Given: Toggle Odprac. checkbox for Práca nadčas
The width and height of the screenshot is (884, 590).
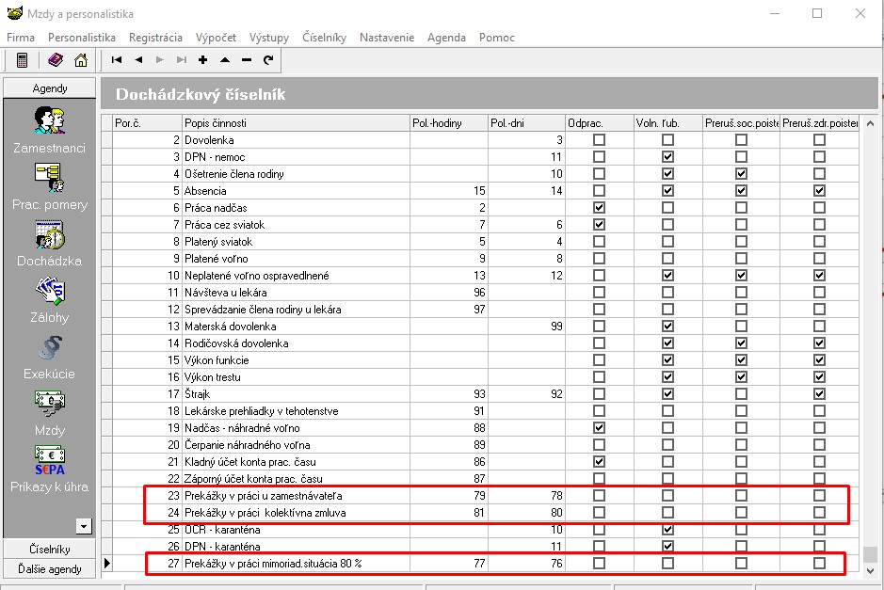Looking at the screenshot, I should (x=600, y=207).
